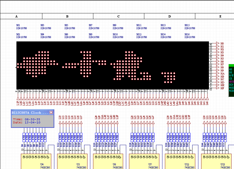Viewport: 234px width, 169px height.
Task: Select the M5 SZ410788 component label
Action: [70, 27]
